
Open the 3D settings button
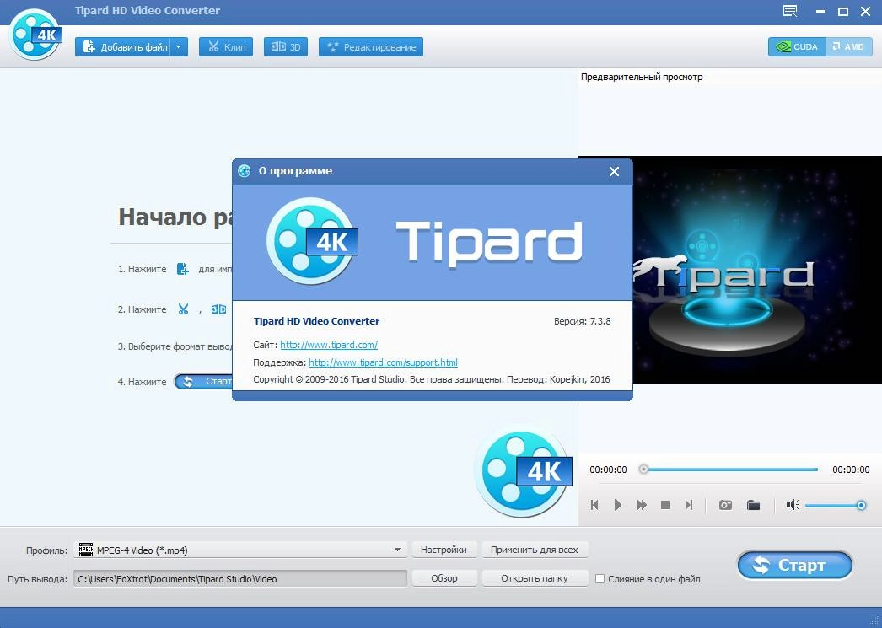[286, 47]
